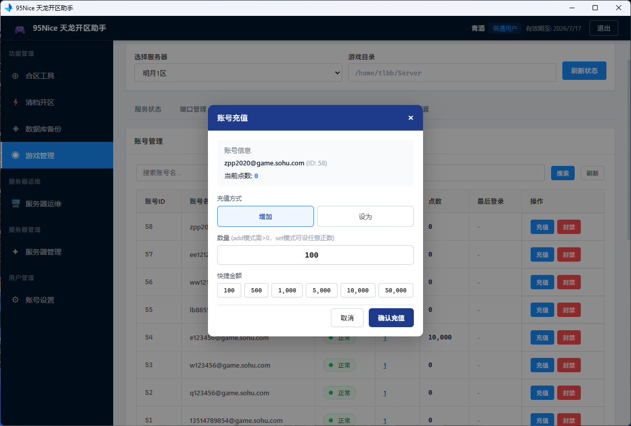Click 充值 for account ID 56
631x426 pixels.
coord(542,282)
